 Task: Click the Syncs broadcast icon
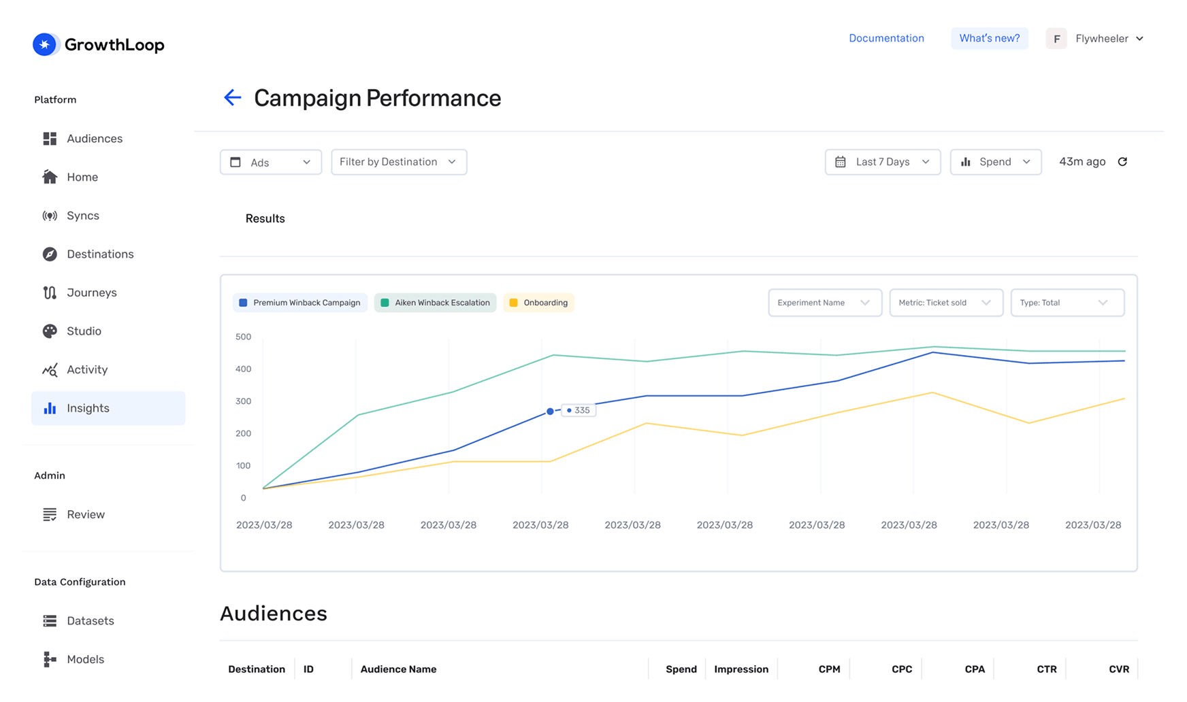(50, 216)
